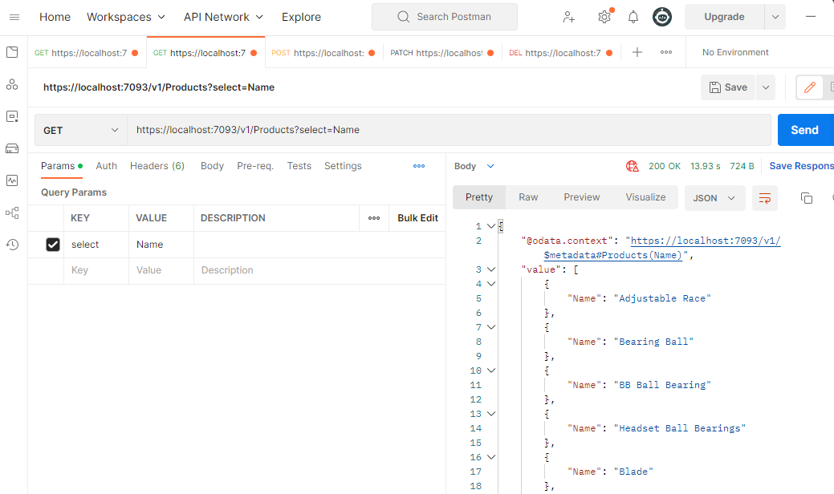
Task: Click the search magnifier icon
Action: (404, 17)
